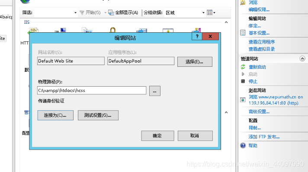
Task: Collapse the IIS group chevron
Action: pyautogui.click(x=226, y=22)
